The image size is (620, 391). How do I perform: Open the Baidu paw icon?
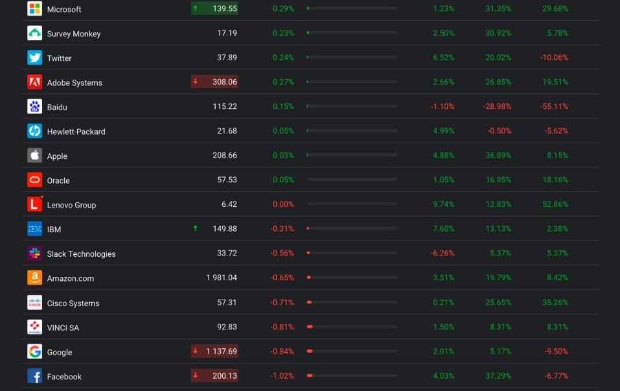[34, 107]
